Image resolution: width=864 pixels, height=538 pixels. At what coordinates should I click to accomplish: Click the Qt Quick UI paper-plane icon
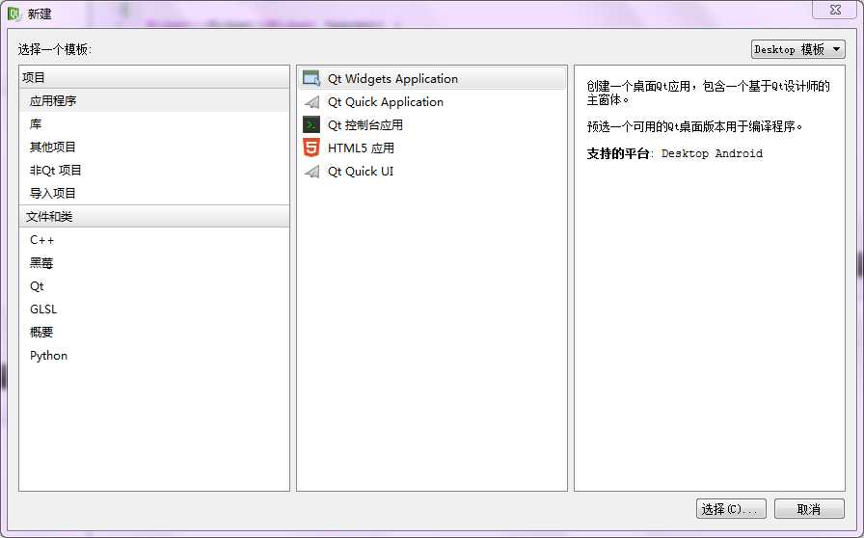311,172
